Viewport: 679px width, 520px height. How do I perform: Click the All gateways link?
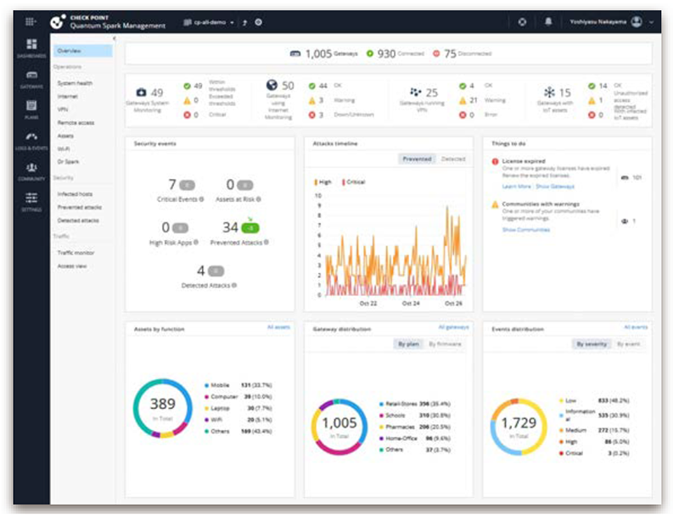pos(453,327)
